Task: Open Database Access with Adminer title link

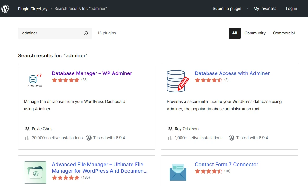Action: coord(232,73)
